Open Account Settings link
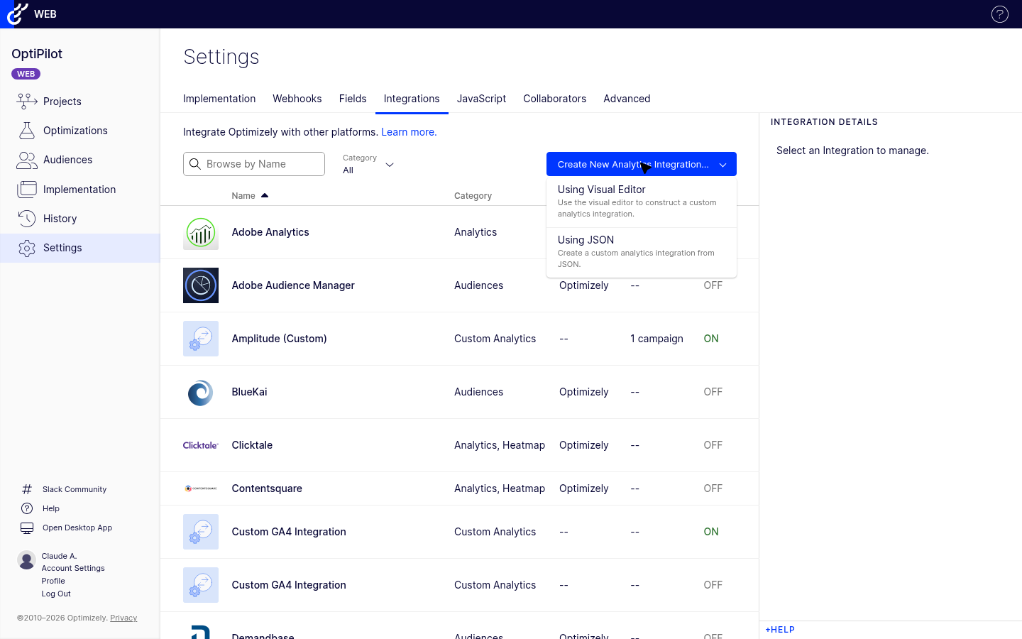The width and height of the screenshot is (1022, 639). [x=73, y=568]
